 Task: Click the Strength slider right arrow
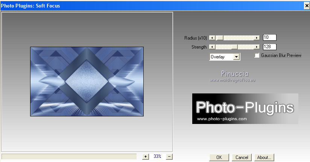[257, 47]
